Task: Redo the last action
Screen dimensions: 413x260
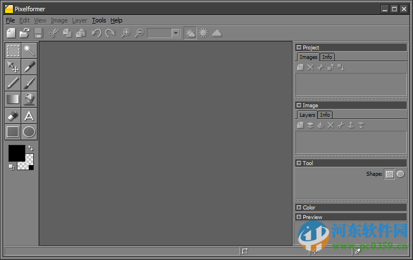Action: click(x=110, y=33)
